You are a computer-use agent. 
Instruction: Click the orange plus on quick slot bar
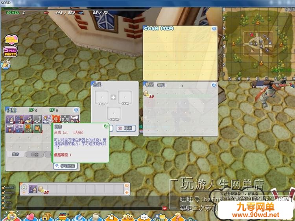[127, 192]
